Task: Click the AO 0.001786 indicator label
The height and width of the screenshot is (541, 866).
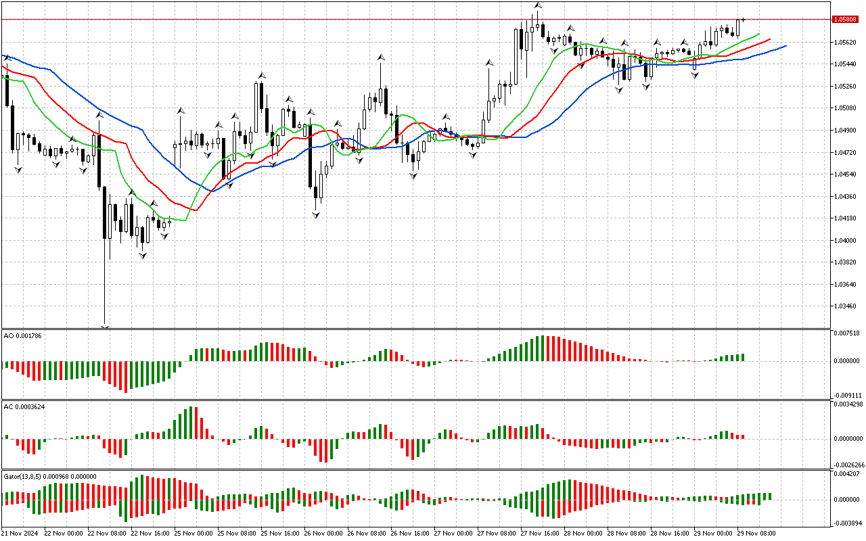Action: point(23,335)
